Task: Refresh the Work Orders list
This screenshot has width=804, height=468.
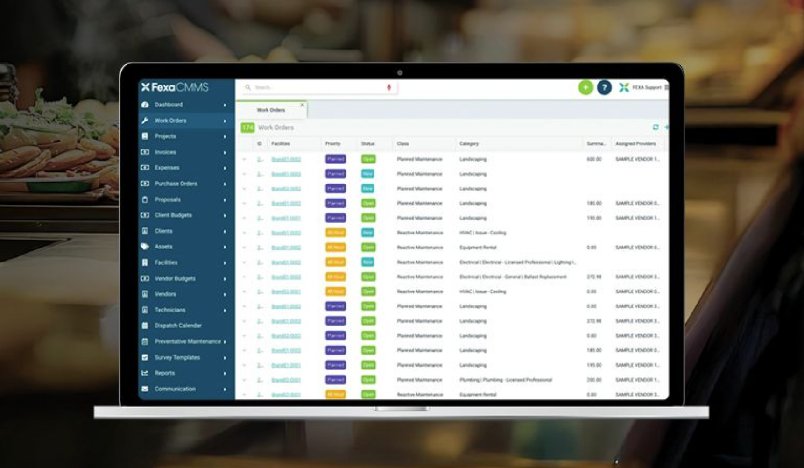Action: point(656,127)
